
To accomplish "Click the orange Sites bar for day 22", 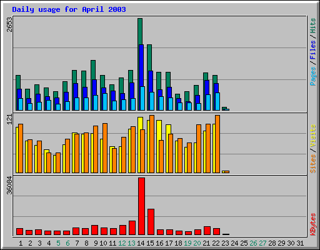I will point(217,144).
